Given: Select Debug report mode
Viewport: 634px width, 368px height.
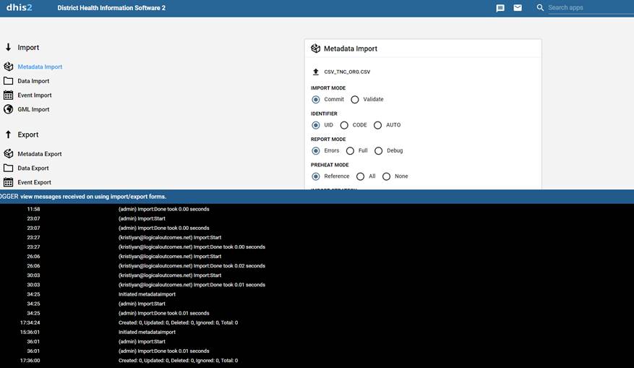Looking at the screenshot, I should point(379,151).
